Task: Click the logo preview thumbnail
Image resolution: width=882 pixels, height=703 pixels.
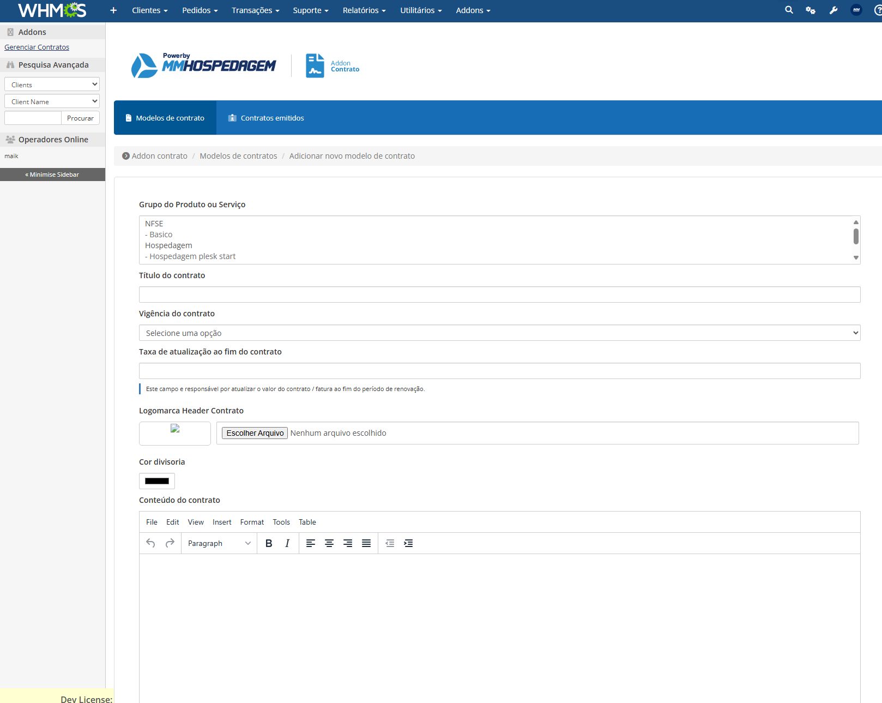Action: pos(175,433)
